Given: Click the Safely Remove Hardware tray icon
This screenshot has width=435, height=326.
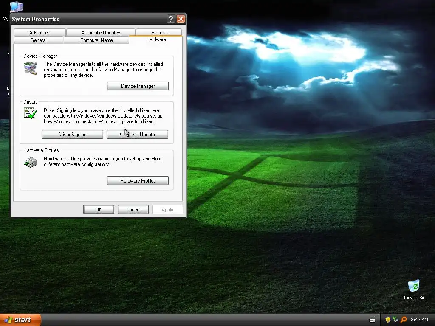Looking at the screenshot, I should click(395, 320).
